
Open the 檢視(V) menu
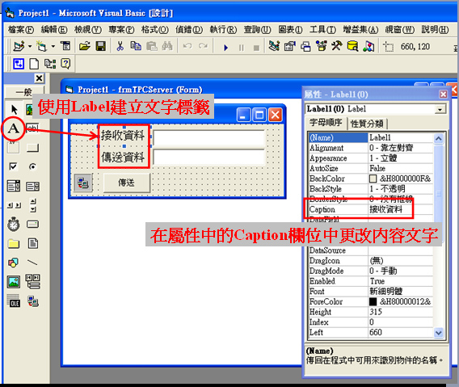click(x=88, y=30)
